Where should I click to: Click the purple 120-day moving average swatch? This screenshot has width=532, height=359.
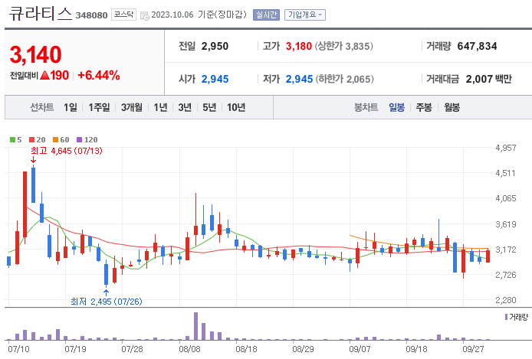[x=80, y=139]
